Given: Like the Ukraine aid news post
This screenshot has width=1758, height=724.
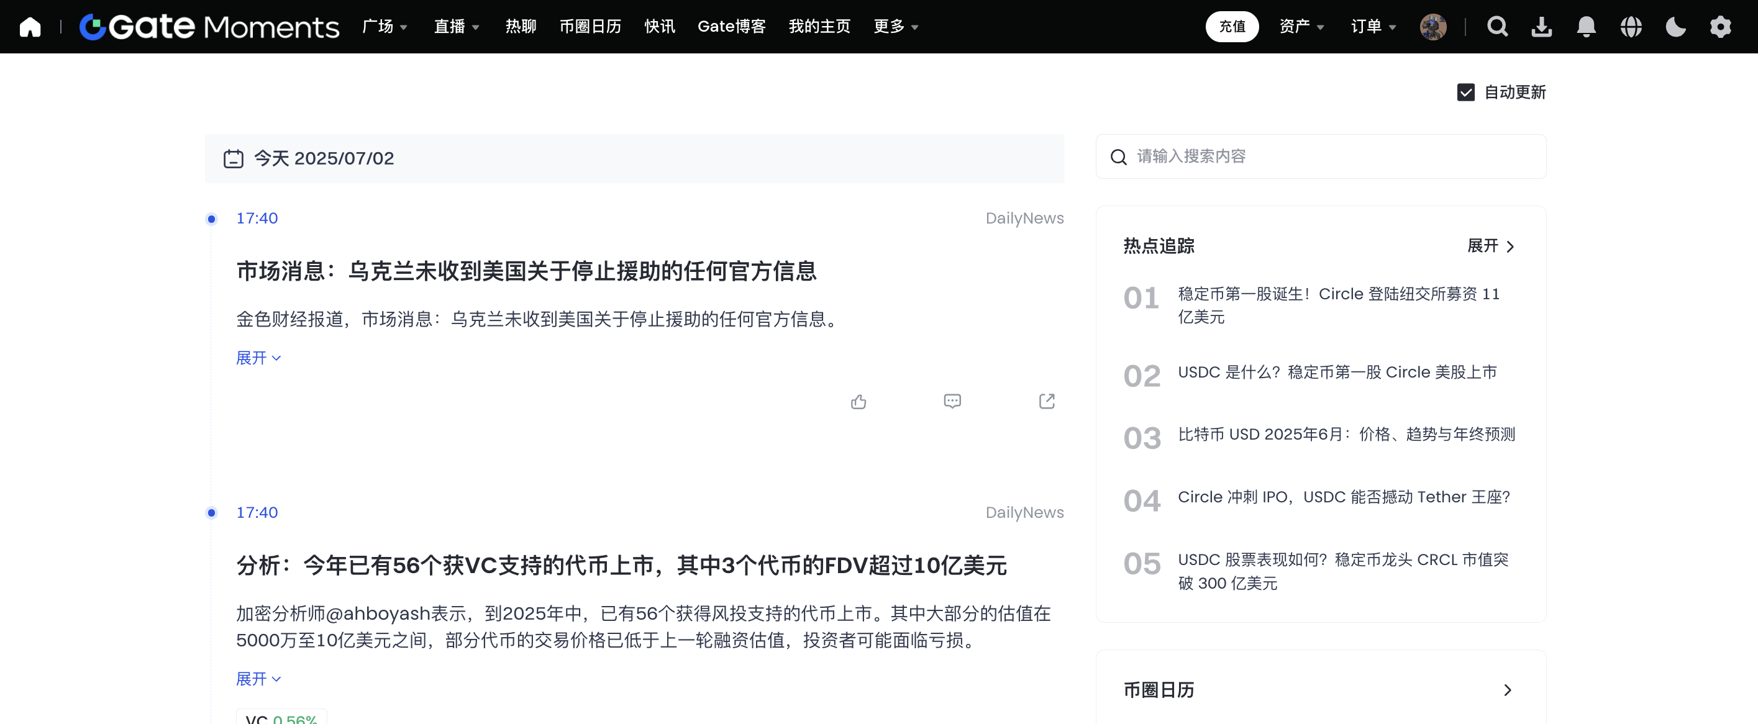Looking at the screenshot, I should click(x=859, y=401).
